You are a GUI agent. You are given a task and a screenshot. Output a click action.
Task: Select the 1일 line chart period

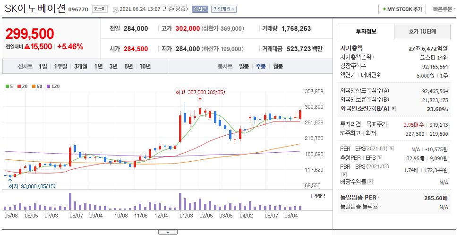point(43,67)
